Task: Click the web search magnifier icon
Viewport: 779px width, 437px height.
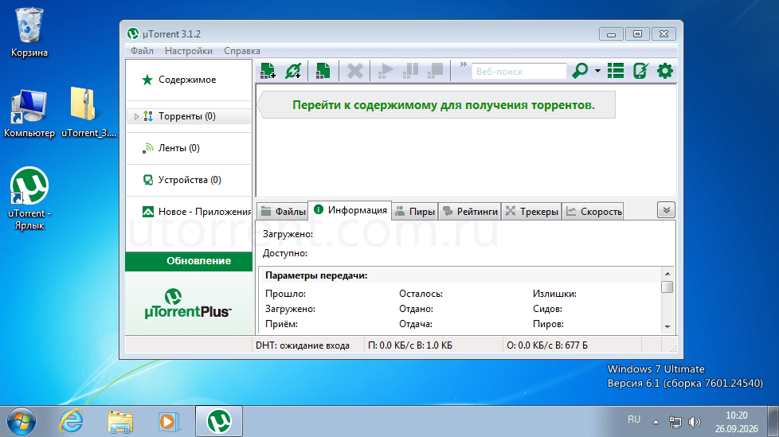Action: (580, 71)
